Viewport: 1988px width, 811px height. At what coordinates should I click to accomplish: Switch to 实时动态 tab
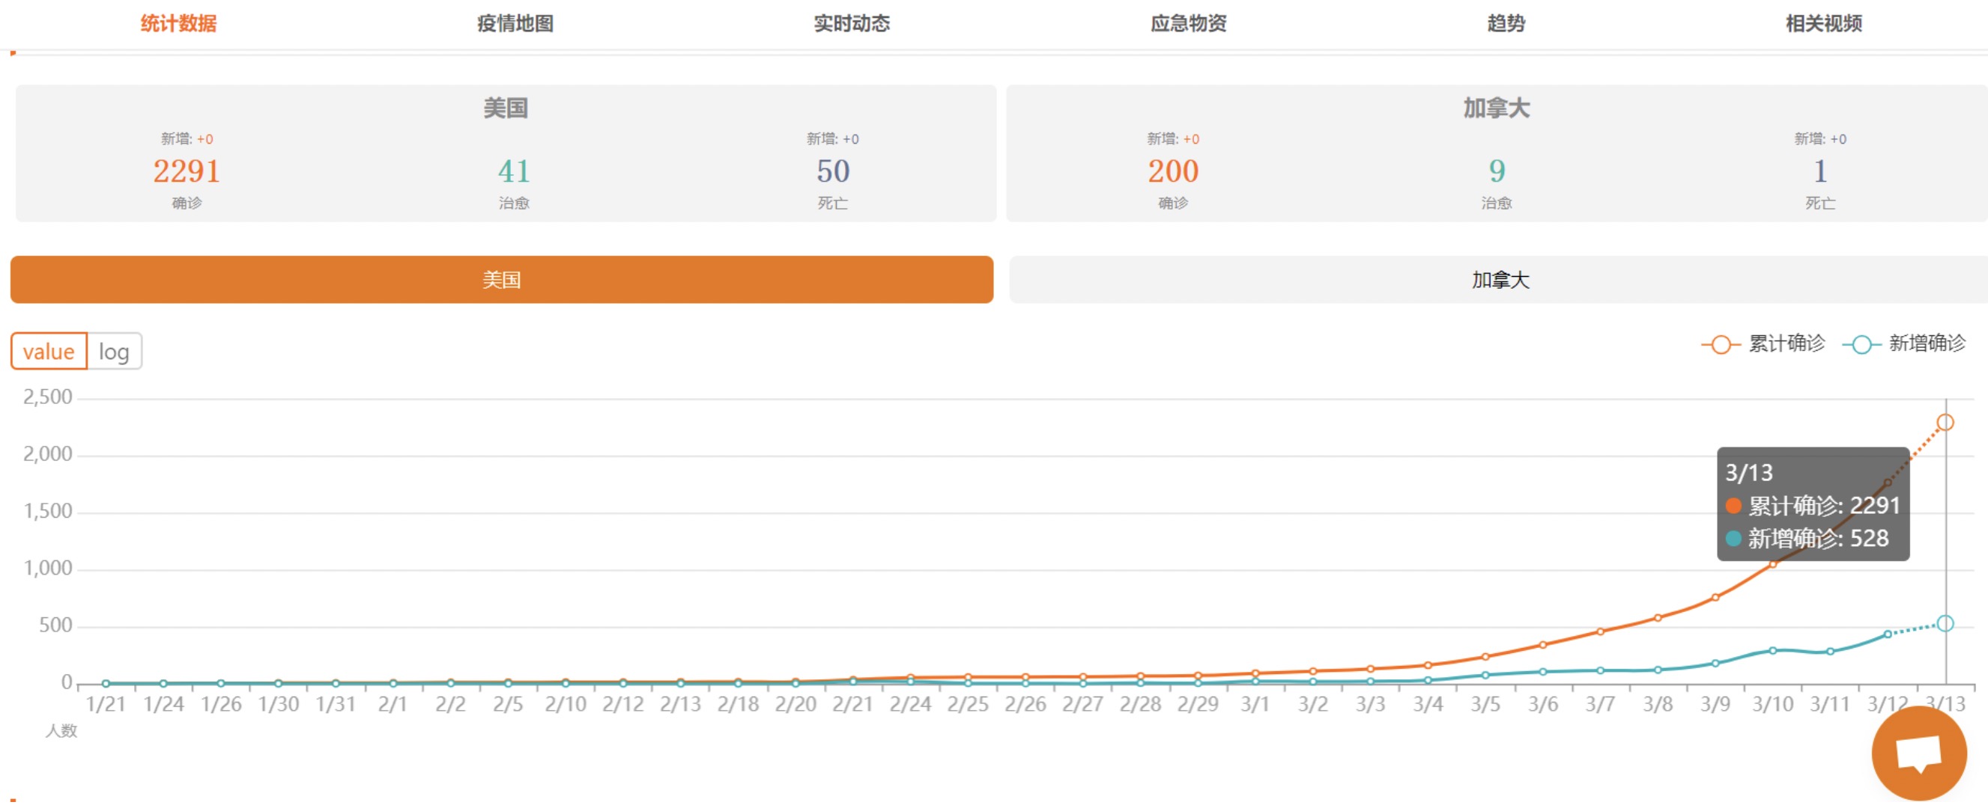tap(851, 23)
